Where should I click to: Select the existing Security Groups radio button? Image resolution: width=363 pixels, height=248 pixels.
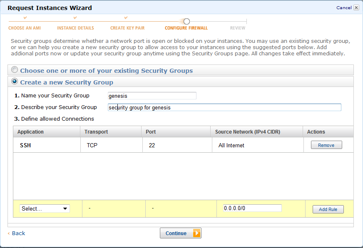point(15,69)
